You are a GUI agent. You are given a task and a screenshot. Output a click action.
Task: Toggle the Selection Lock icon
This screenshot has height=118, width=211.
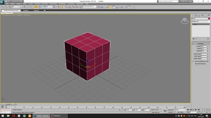(119, 110)
